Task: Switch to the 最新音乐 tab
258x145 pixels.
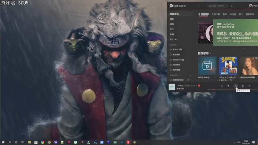Action: [x=250, y=14]
